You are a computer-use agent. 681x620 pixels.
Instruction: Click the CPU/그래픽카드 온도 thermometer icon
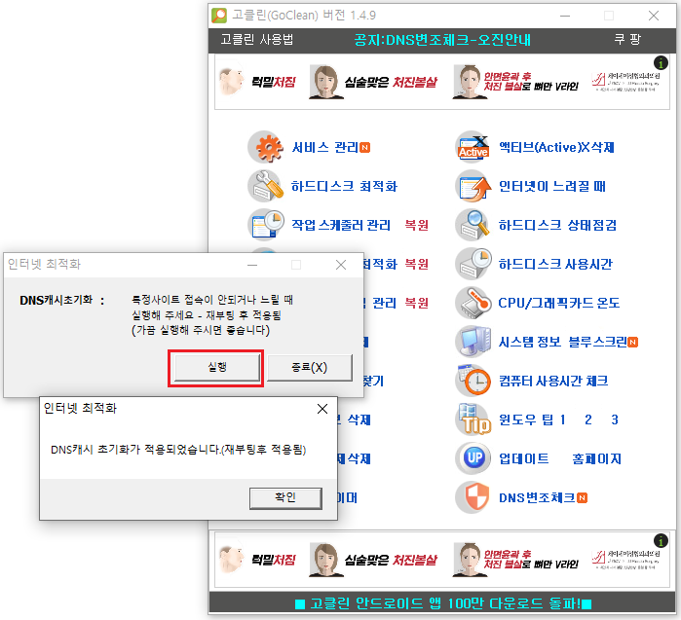pyautogui.click(x=473, y=303)
